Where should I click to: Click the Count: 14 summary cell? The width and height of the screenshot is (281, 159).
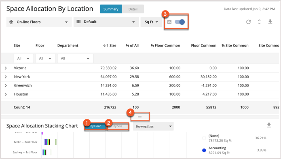22,107
